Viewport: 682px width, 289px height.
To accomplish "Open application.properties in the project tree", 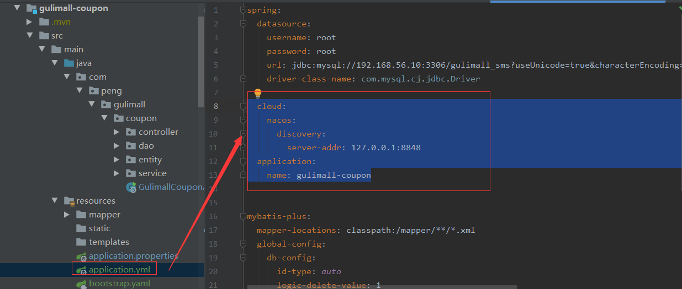I will pyautogui.click(x=134, y=256).
